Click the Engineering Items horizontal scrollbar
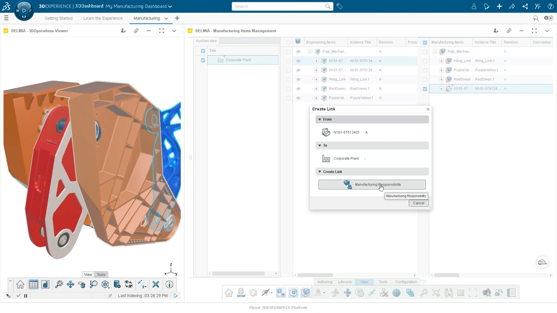 [x=315, y=275]
